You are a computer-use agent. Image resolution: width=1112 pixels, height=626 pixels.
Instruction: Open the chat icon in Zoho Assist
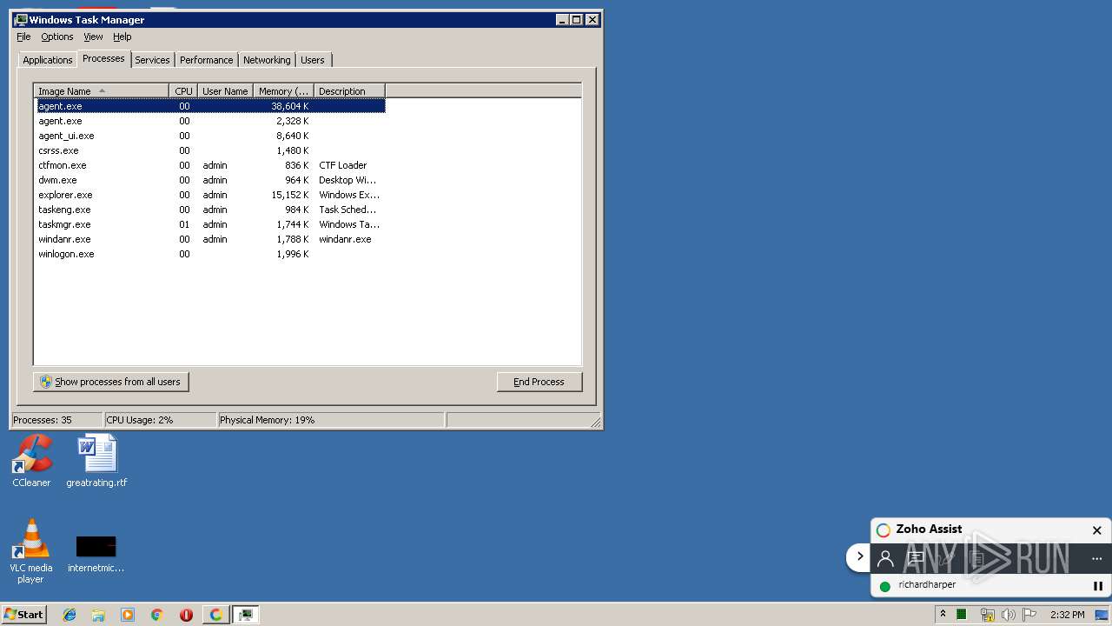(916, 558)
